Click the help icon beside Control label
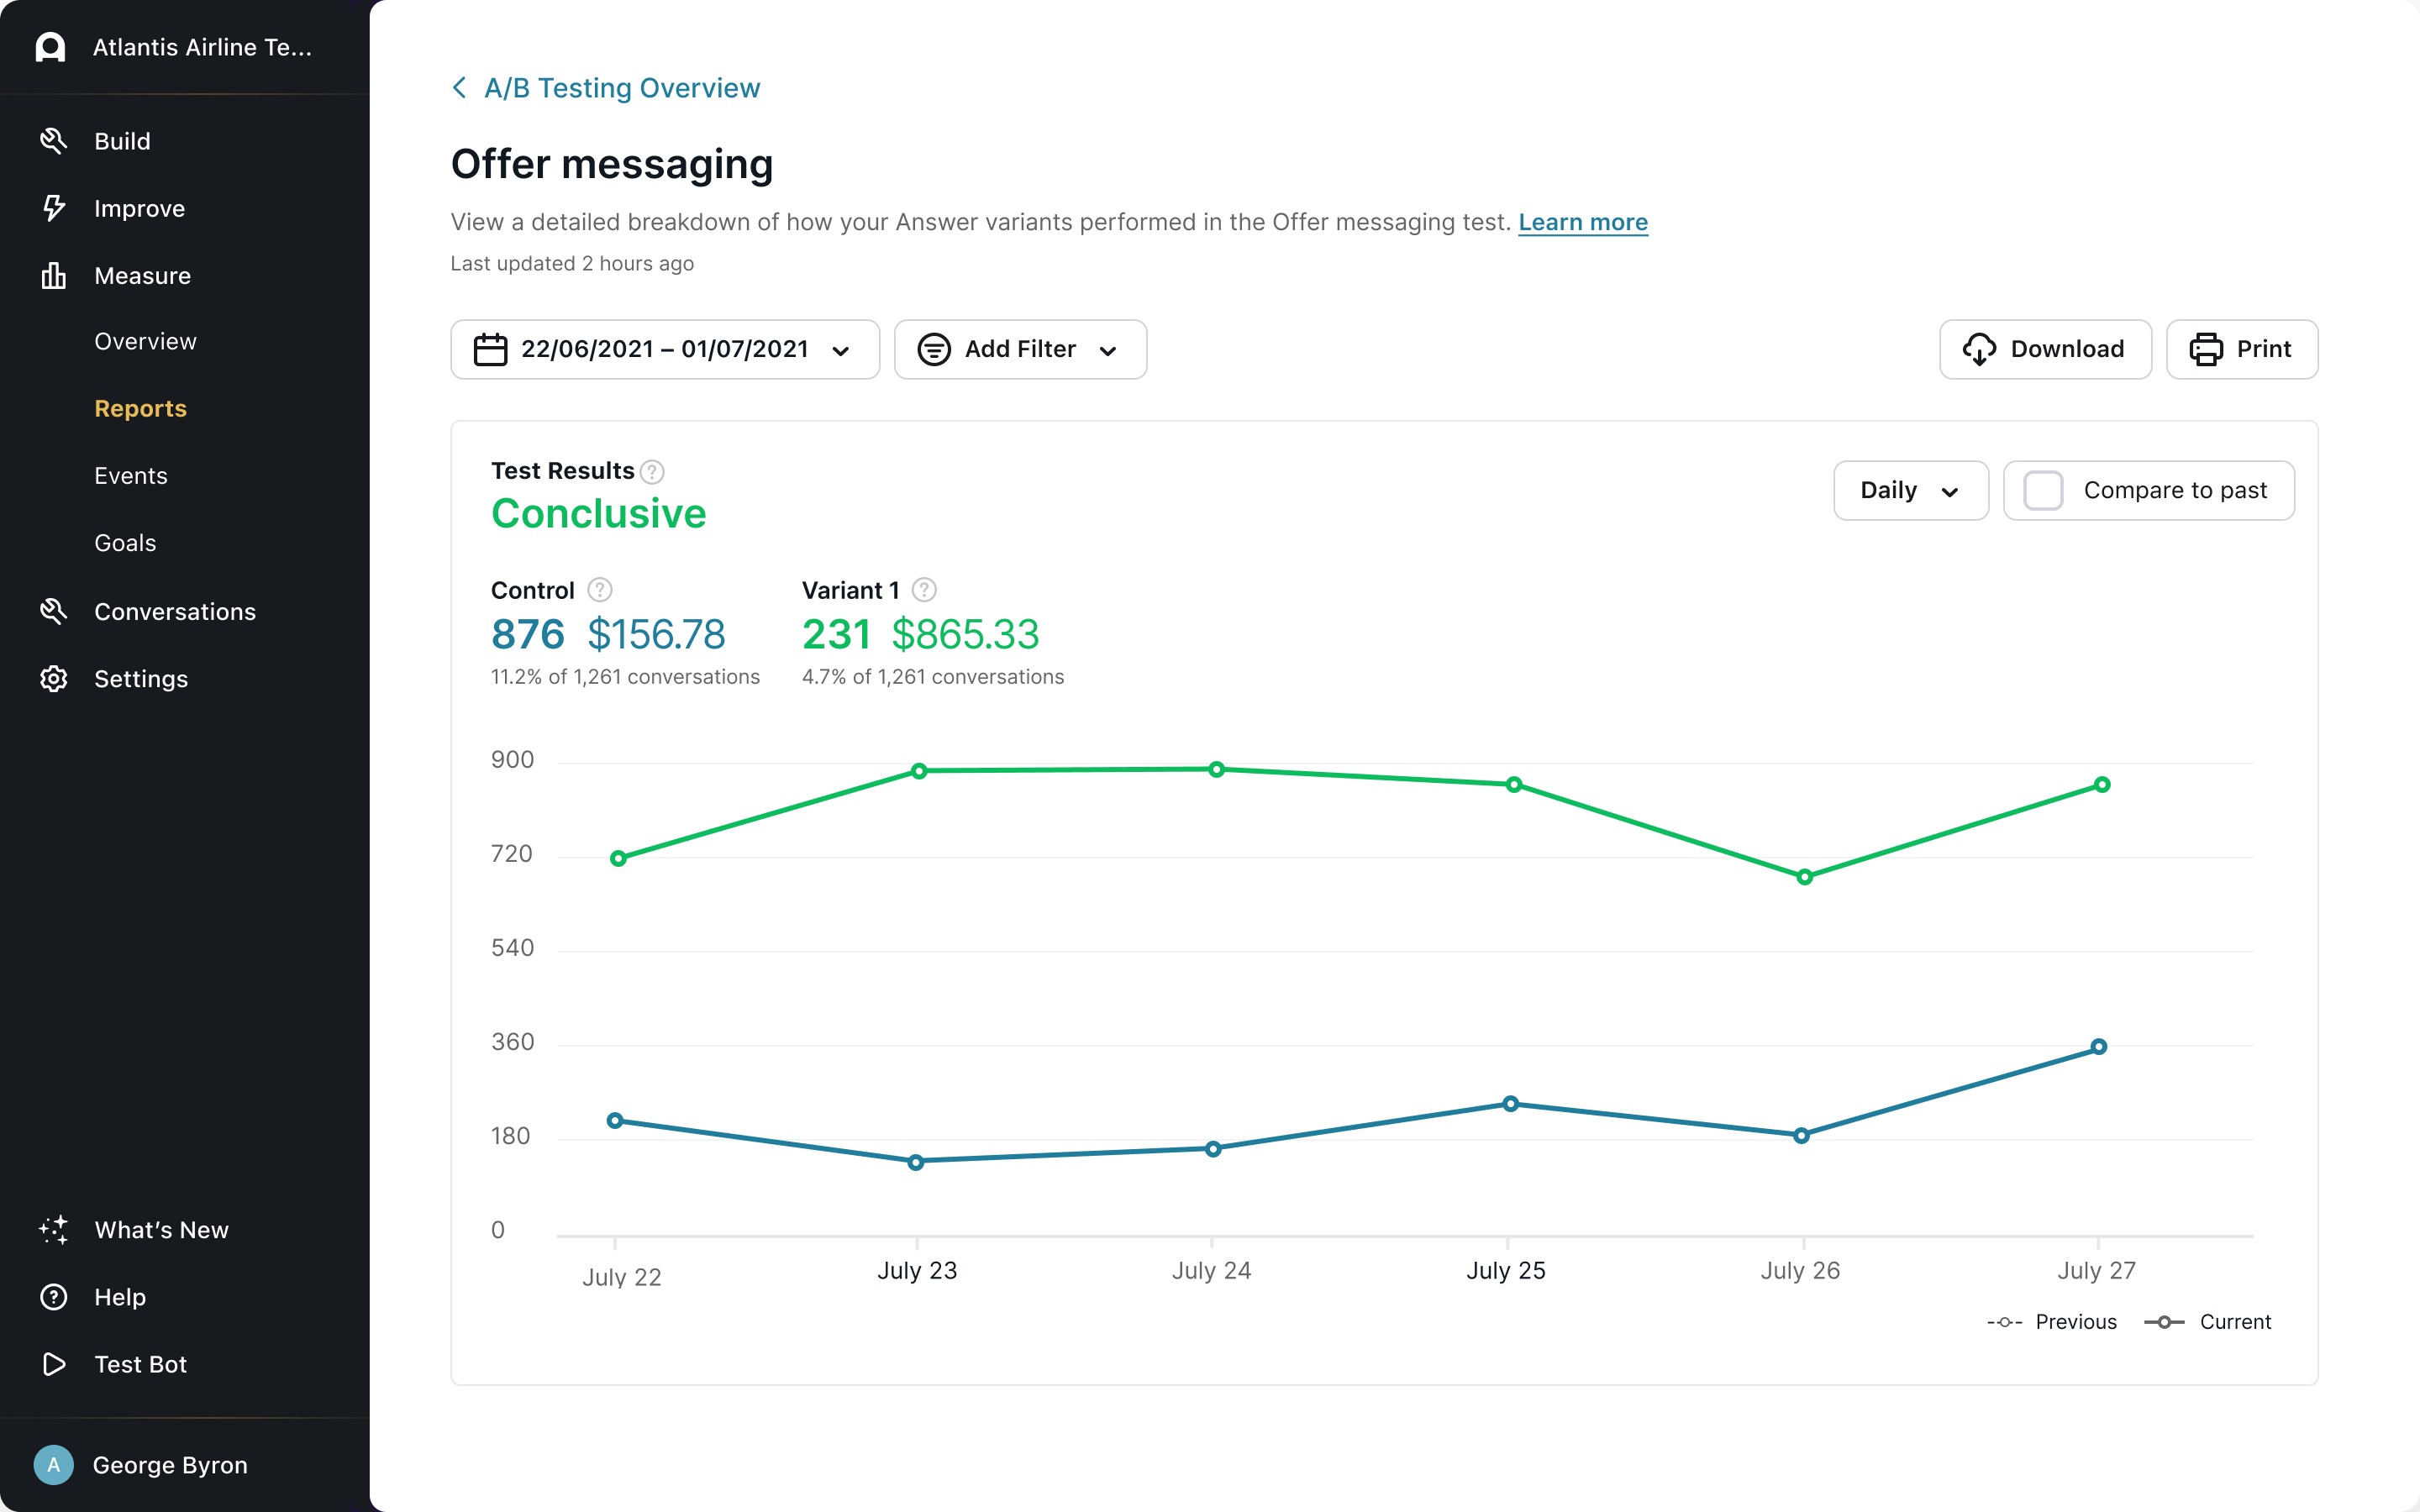 coord(600,590)
